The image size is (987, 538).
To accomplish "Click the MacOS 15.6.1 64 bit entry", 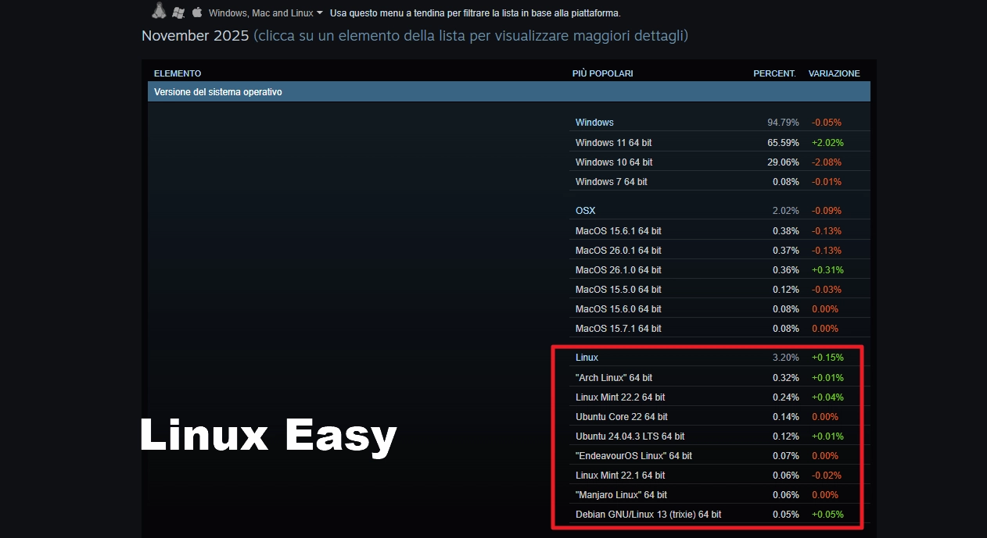I will [618, 231].
